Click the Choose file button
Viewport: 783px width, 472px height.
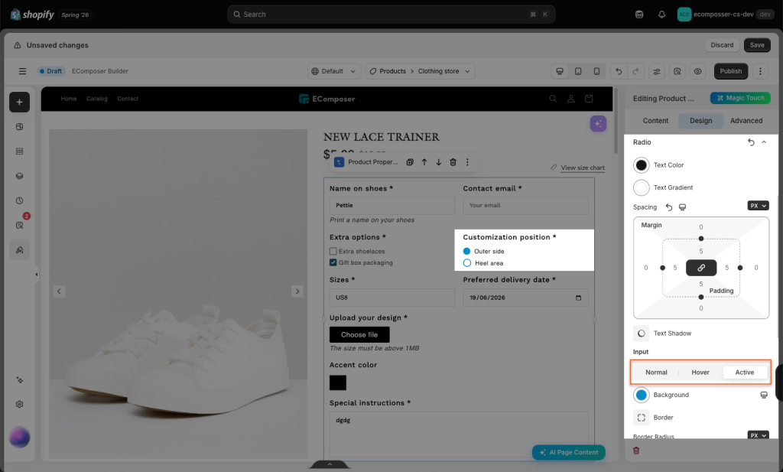tap(359, 335)
